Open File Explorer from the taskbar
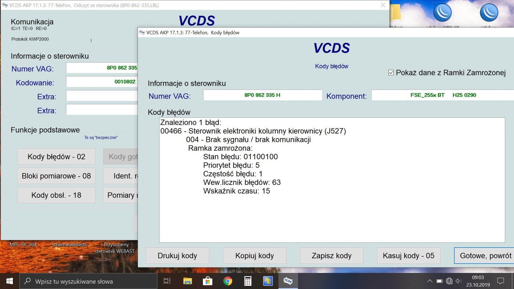The height and width of the screenshot is (289, 514). click(188, 281)
